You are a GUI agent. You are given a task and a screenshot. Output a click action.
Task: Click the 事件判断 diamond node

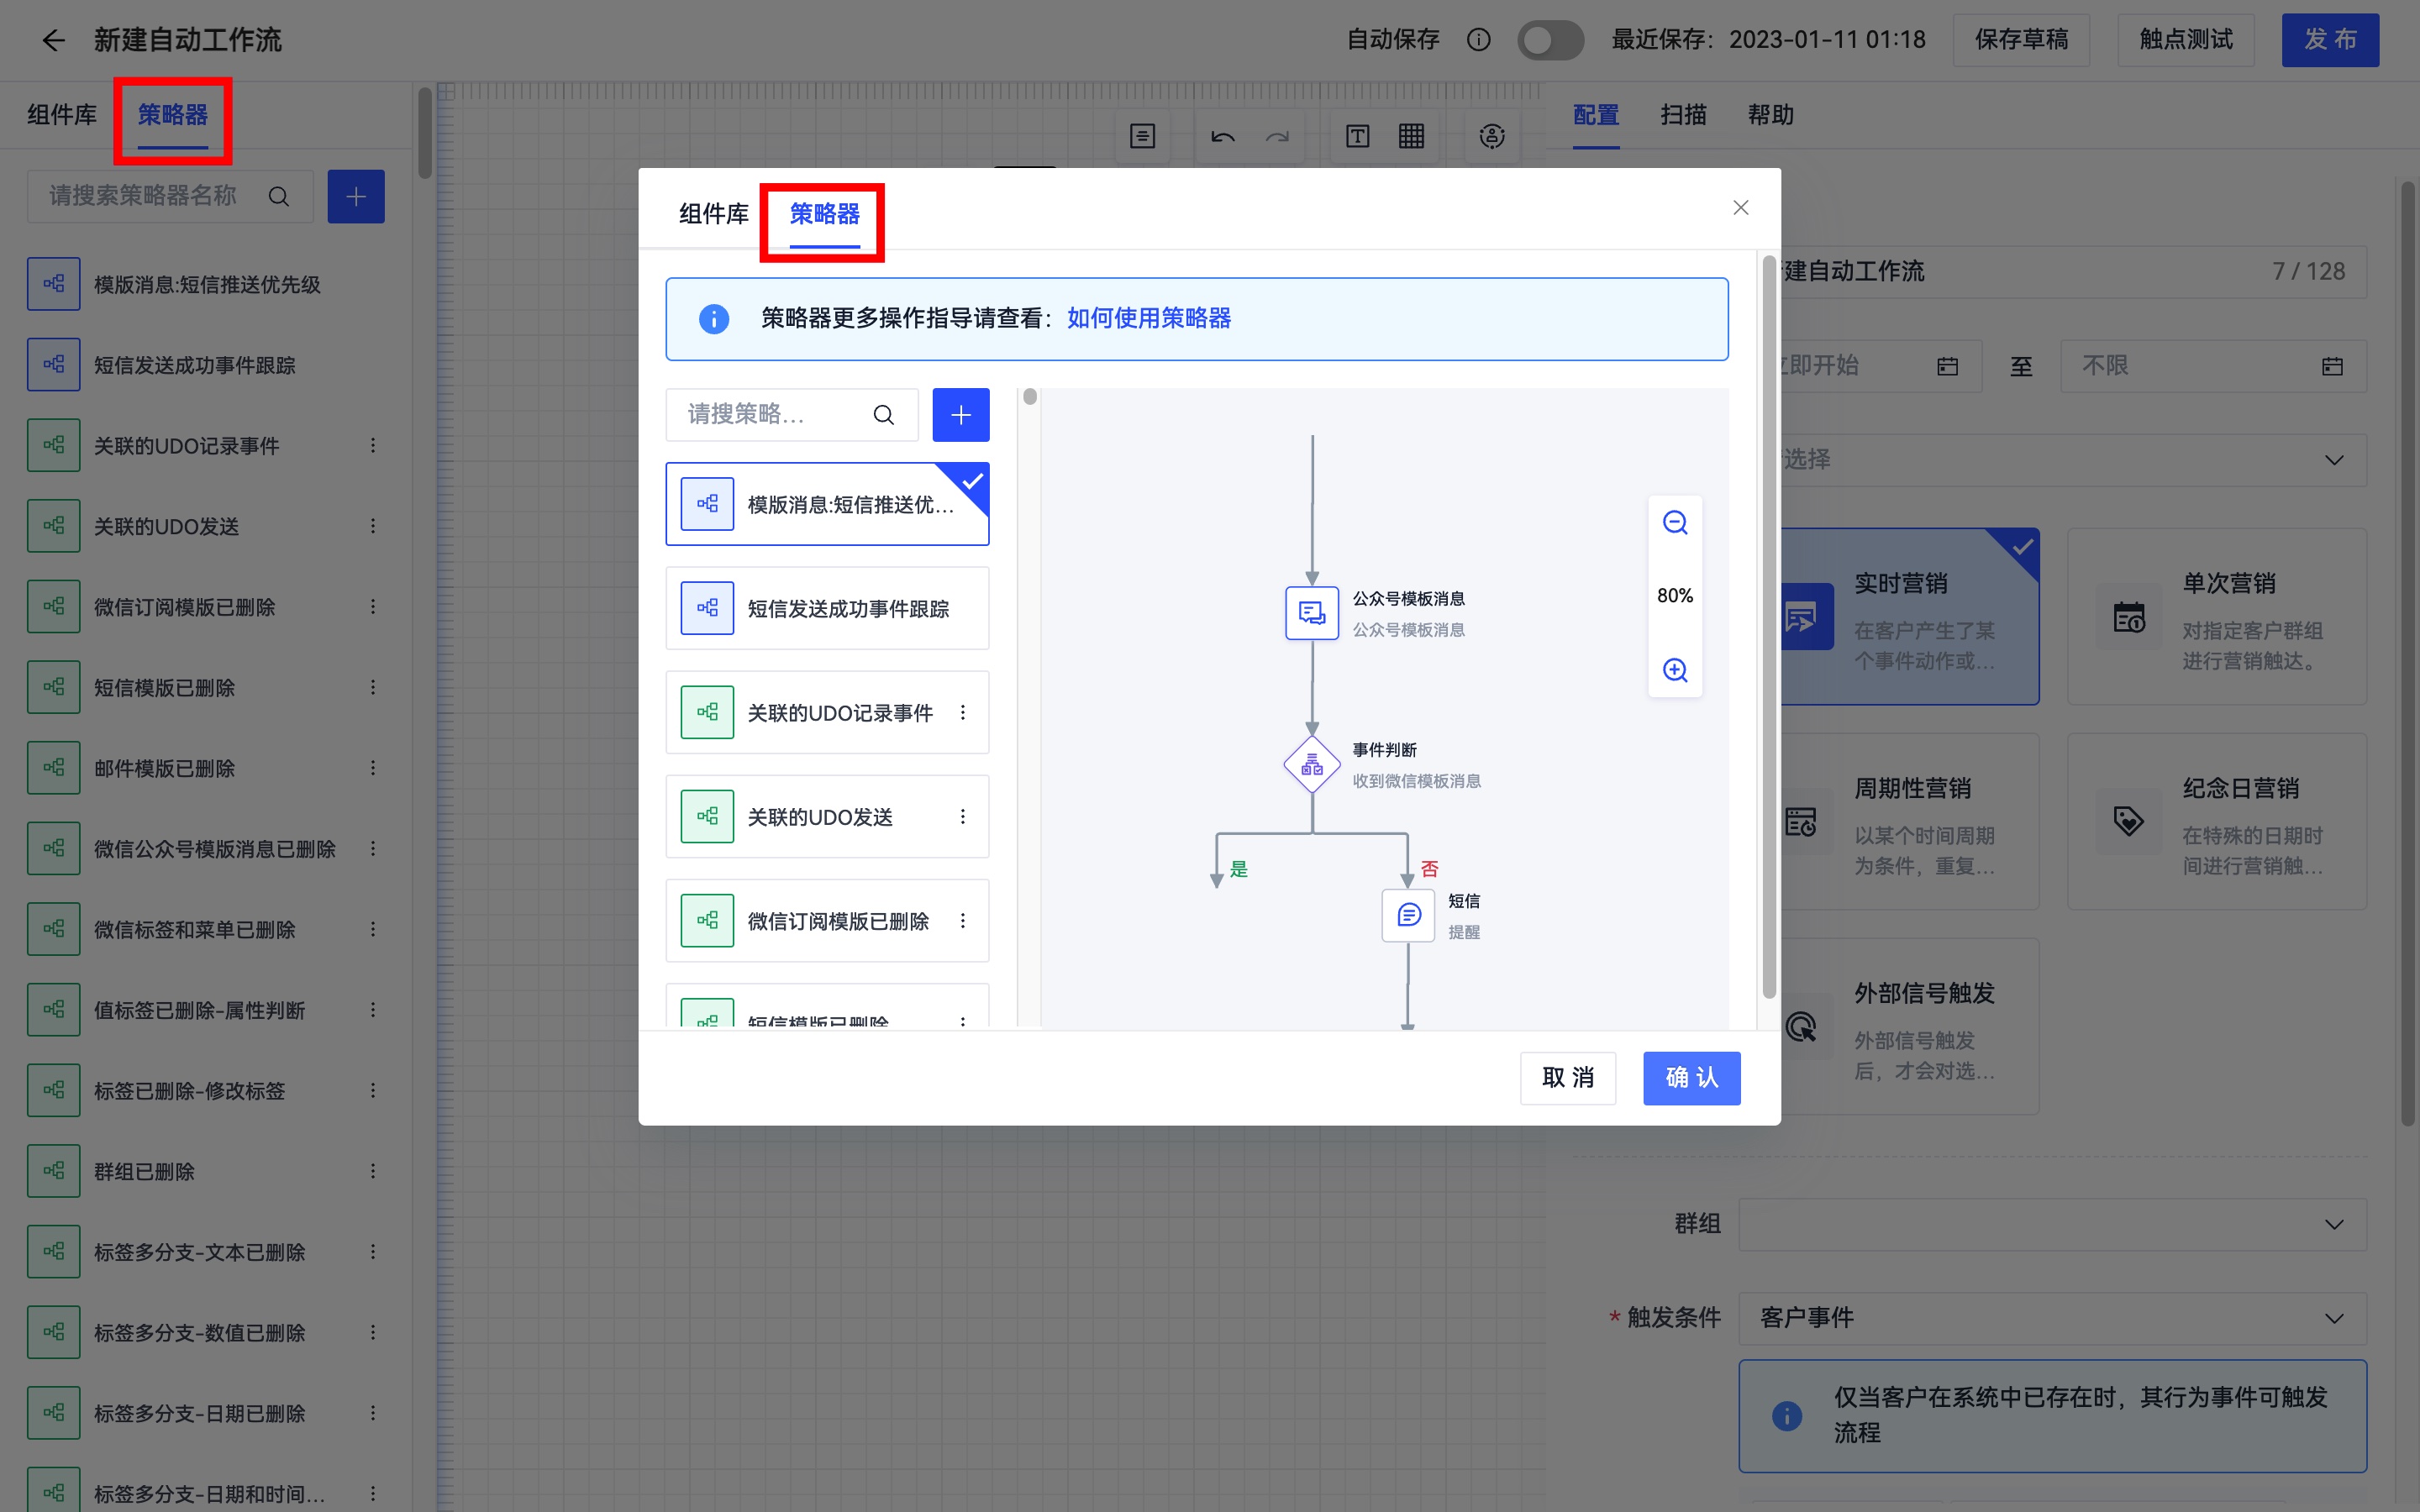pyautogui.click(x=1312, y=765)
